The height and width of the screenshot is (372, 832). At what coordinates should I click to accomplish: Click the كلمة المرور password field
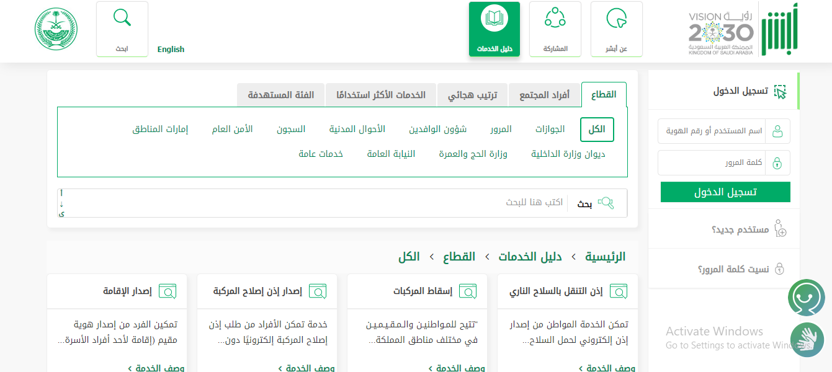click(712, 163)
